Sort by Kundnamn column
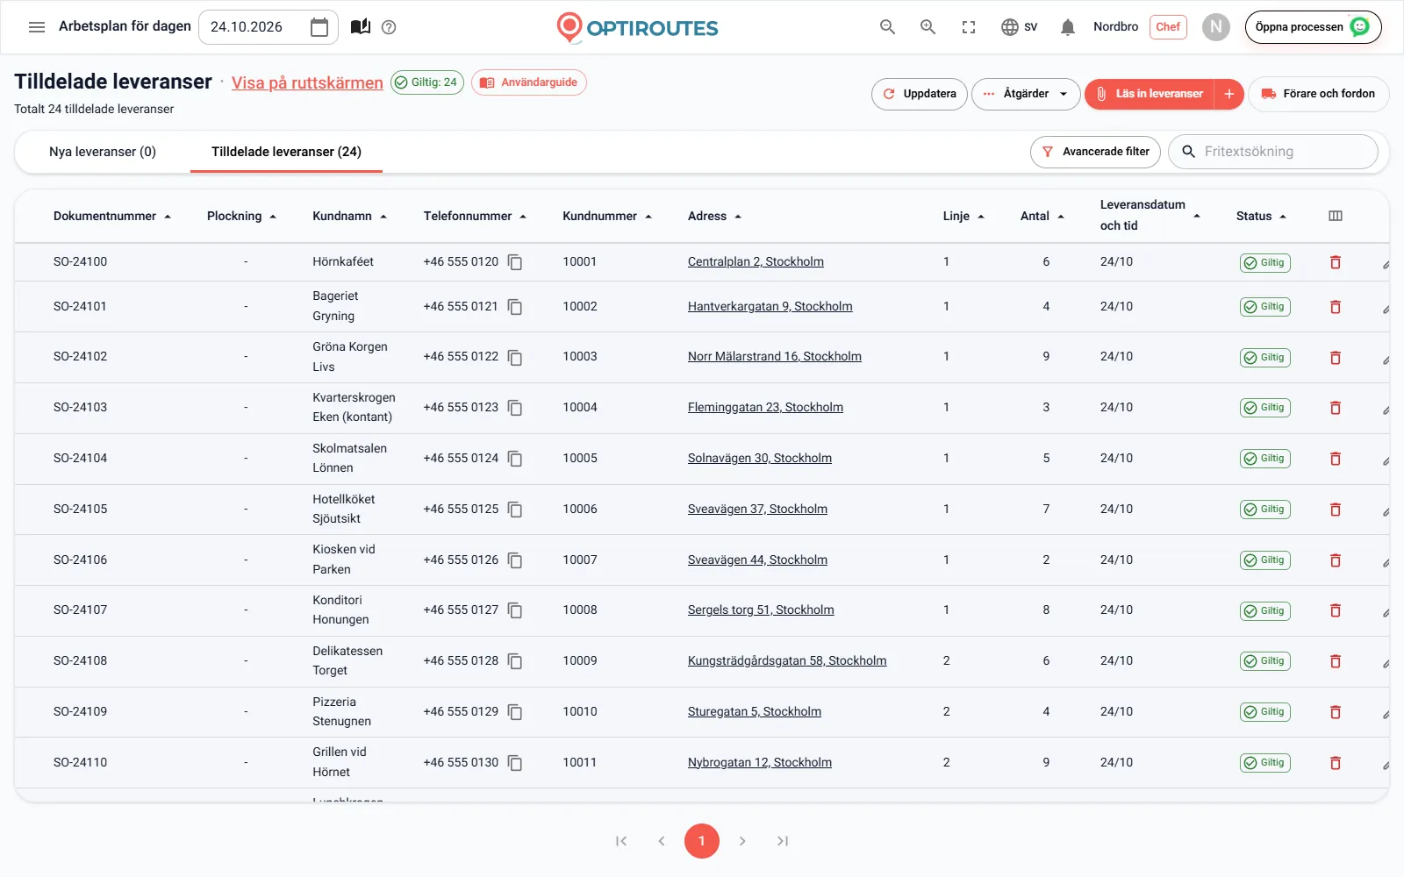 [350, 216]
